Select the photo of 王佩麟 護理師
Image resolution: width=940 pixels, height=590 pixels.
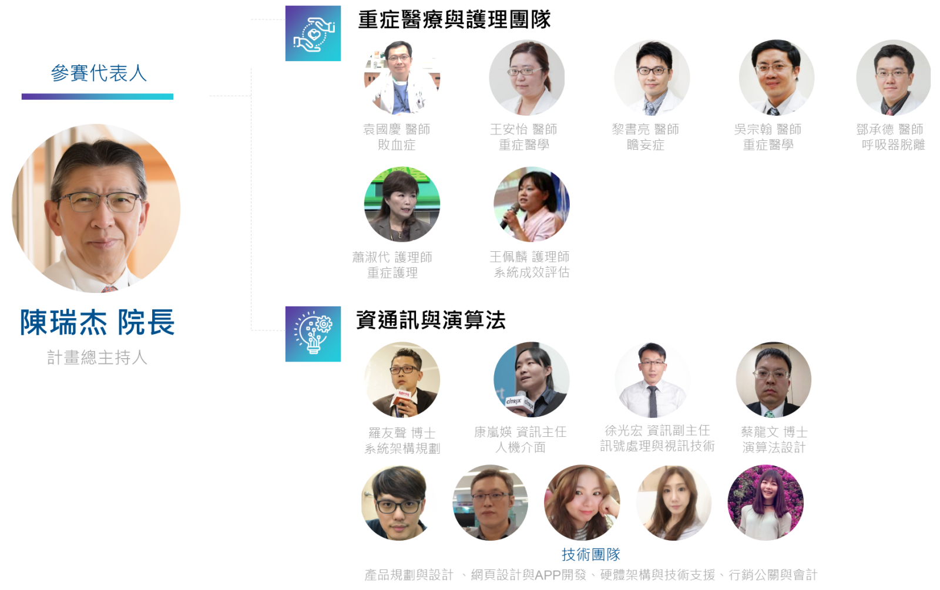click(532, 204)
